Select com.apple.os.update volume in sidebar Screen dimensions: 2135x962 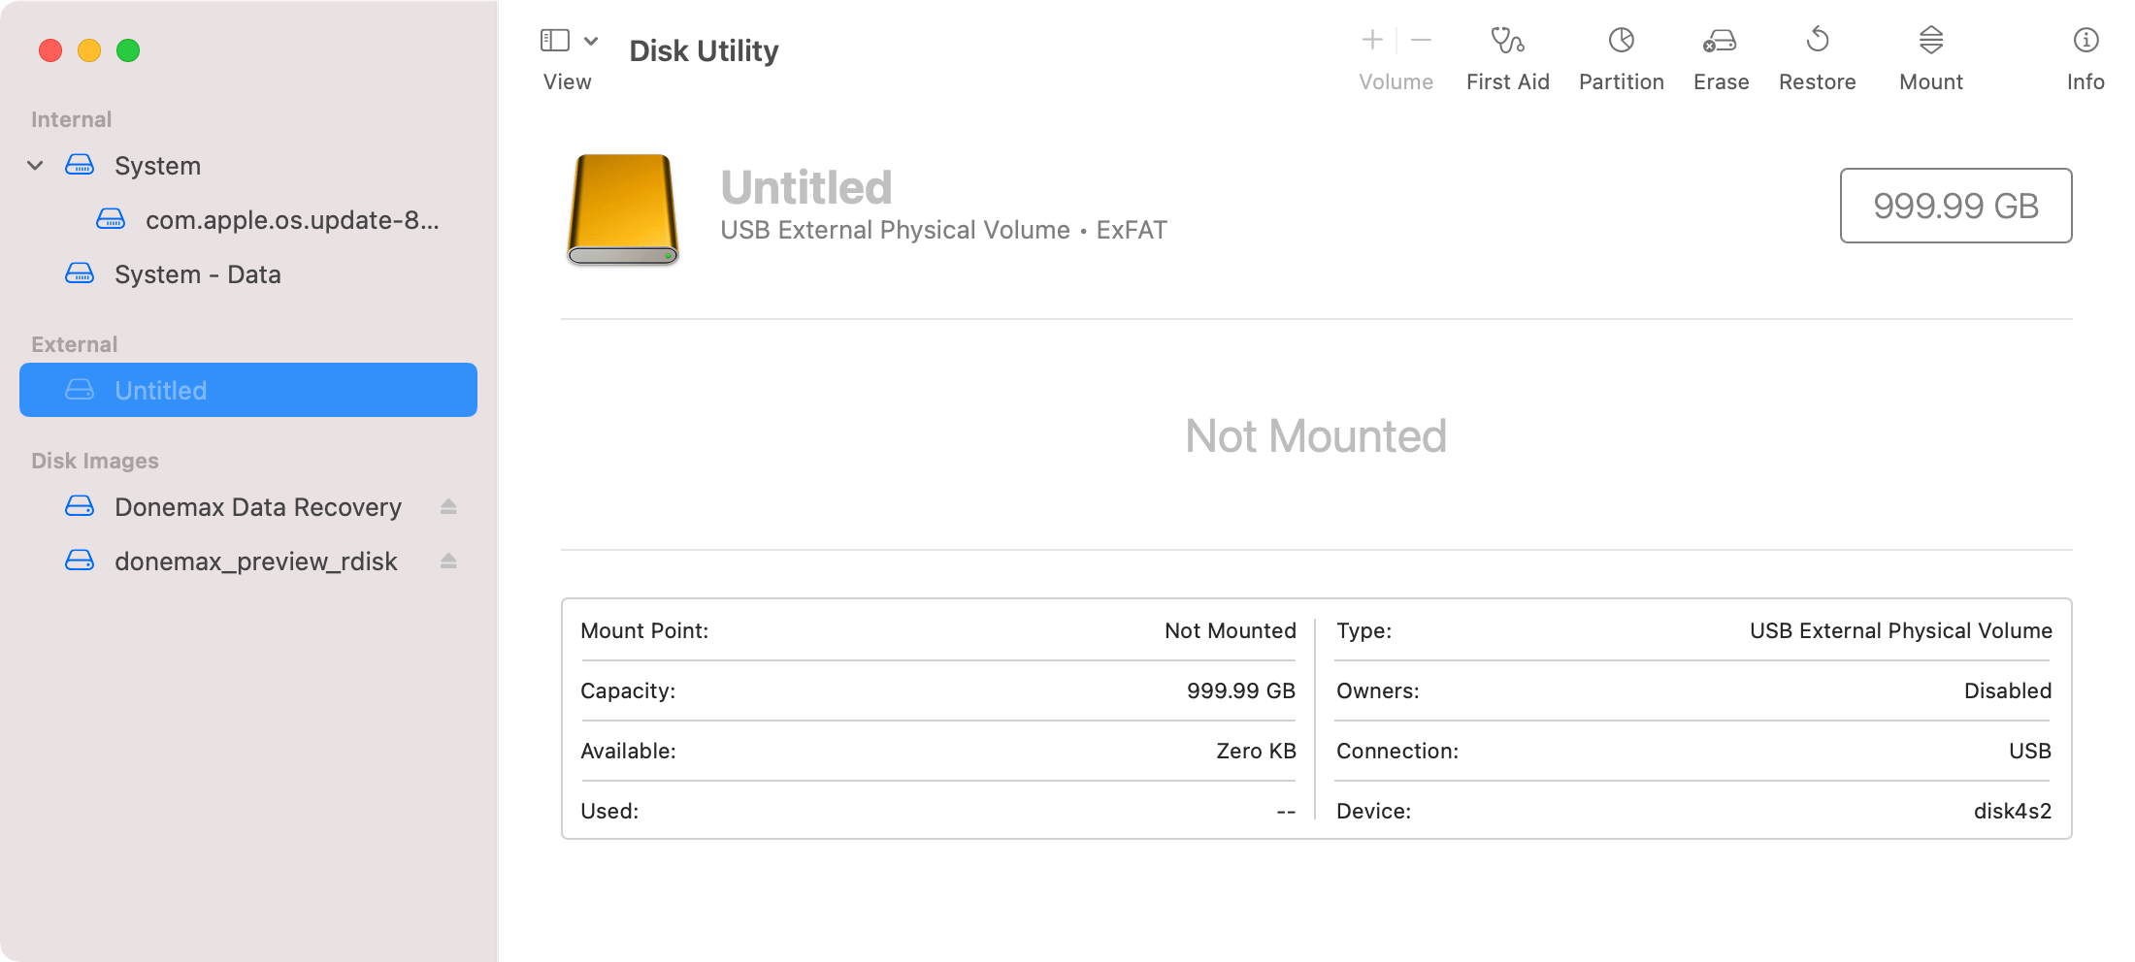pos(291,220)
